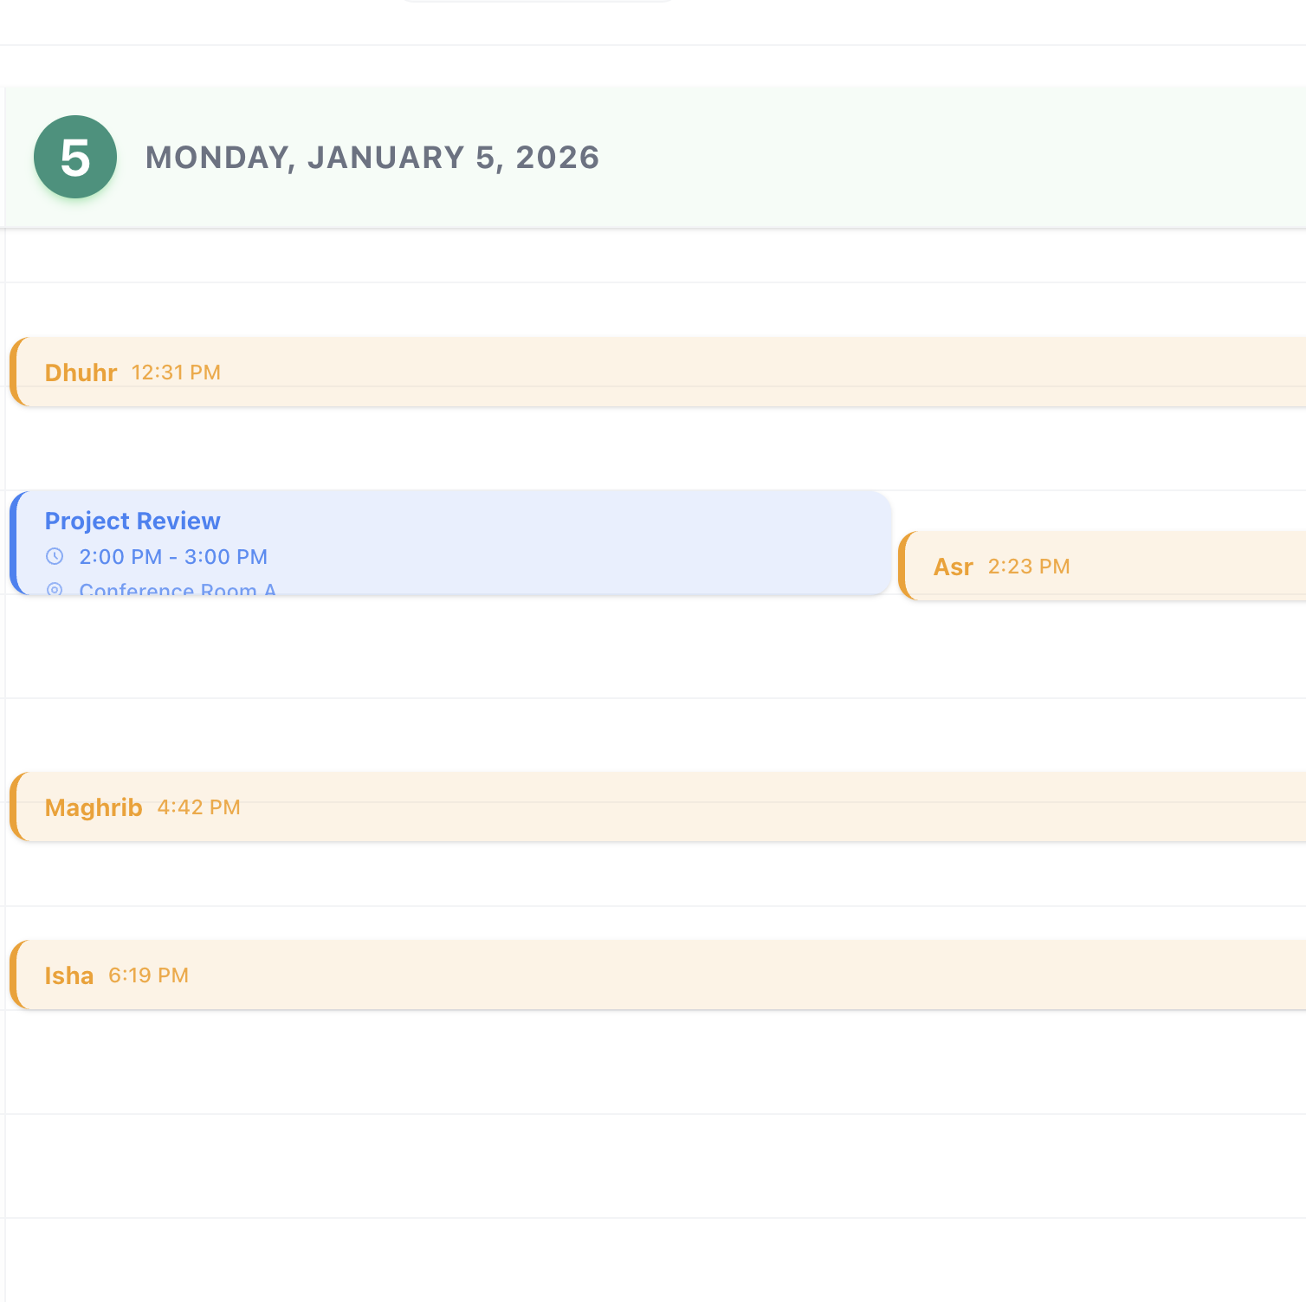This screenshot has height=1302, width=1306.
Task: Open the Asr prayer event
Action: click(1083, 566)
